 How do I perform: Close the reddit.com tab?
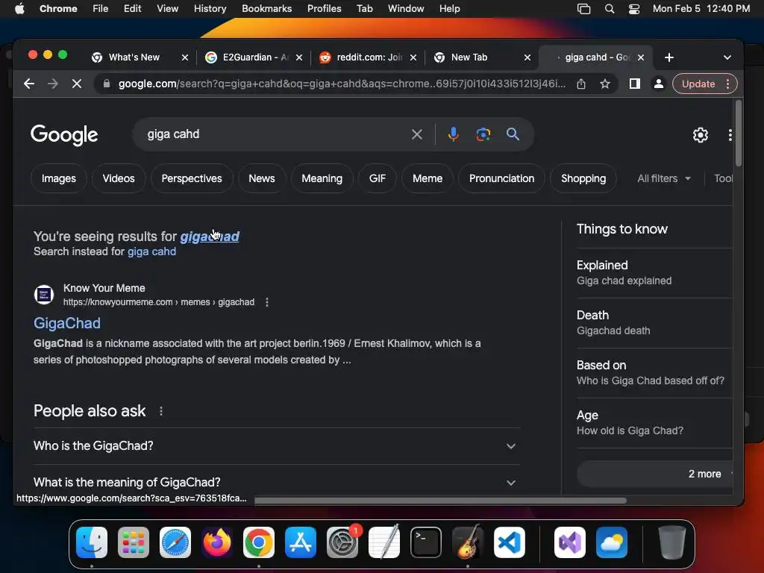(x=413, y=57)
